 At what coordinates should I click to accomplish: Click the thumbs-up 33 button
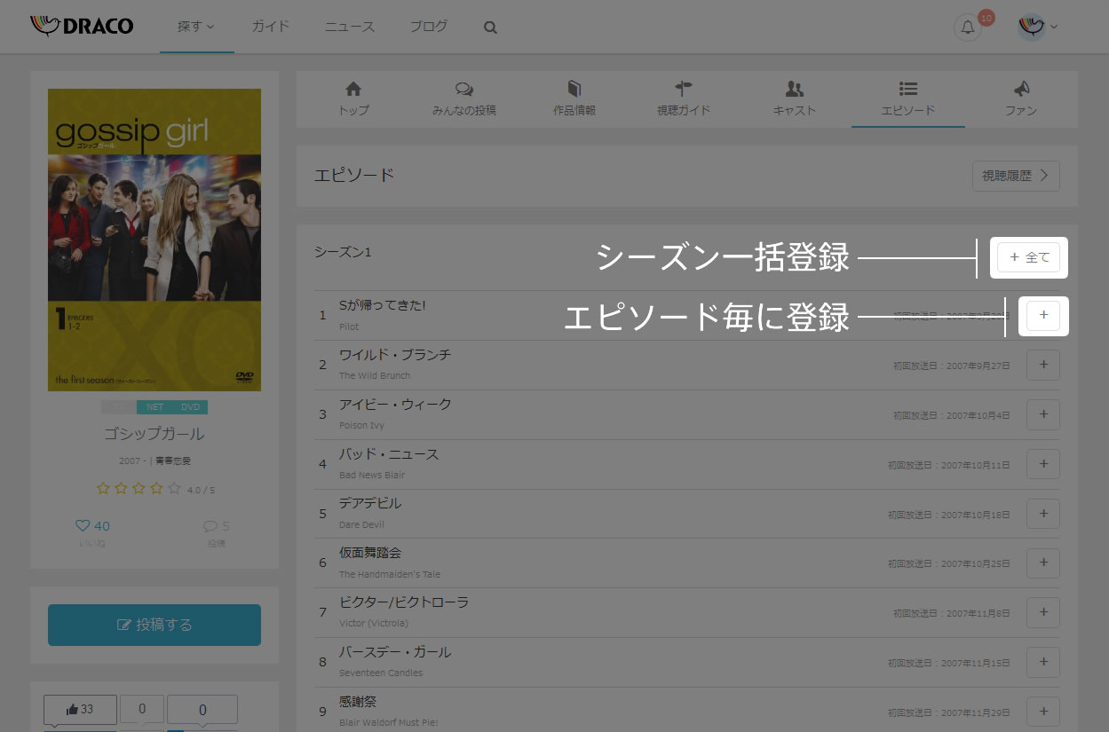(x=80, y=710)
